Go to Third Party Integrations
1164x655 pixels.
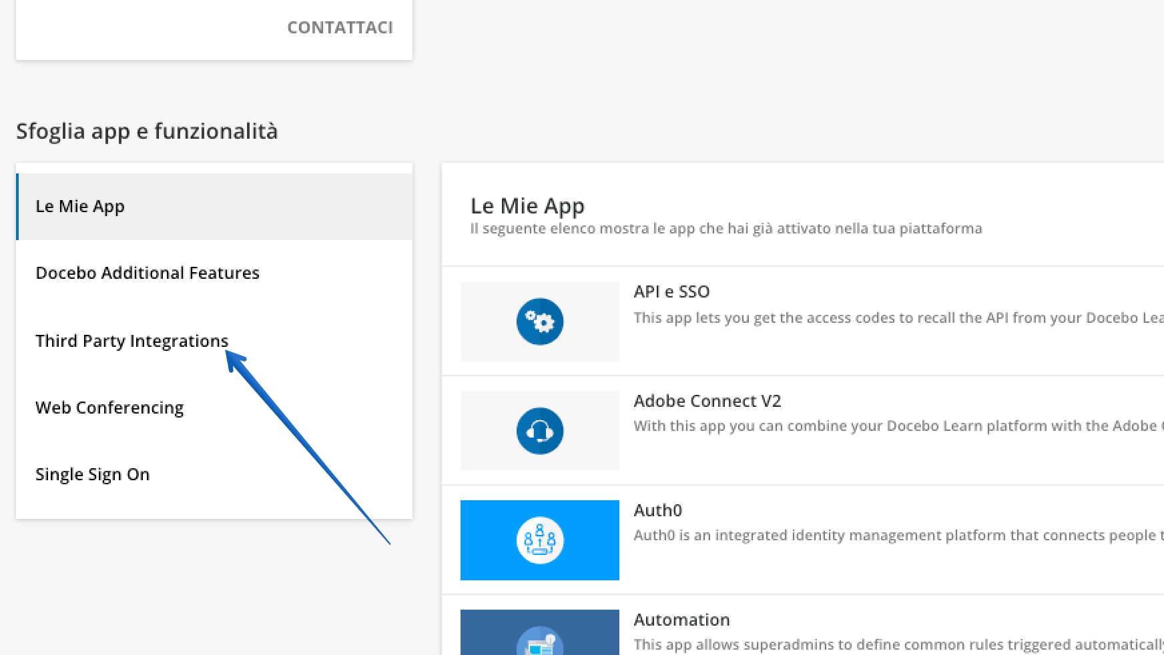coord(131,341)
